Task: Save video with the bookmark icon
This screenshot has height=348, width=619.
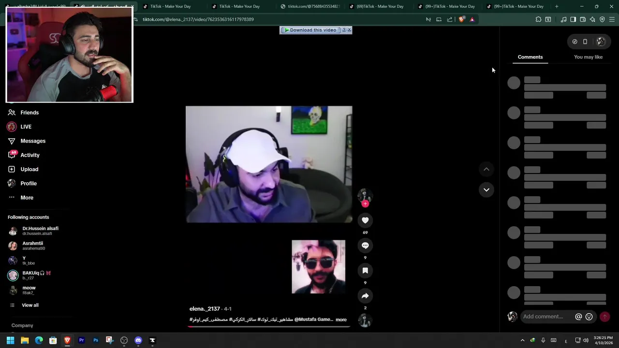Action: [365, 271]
